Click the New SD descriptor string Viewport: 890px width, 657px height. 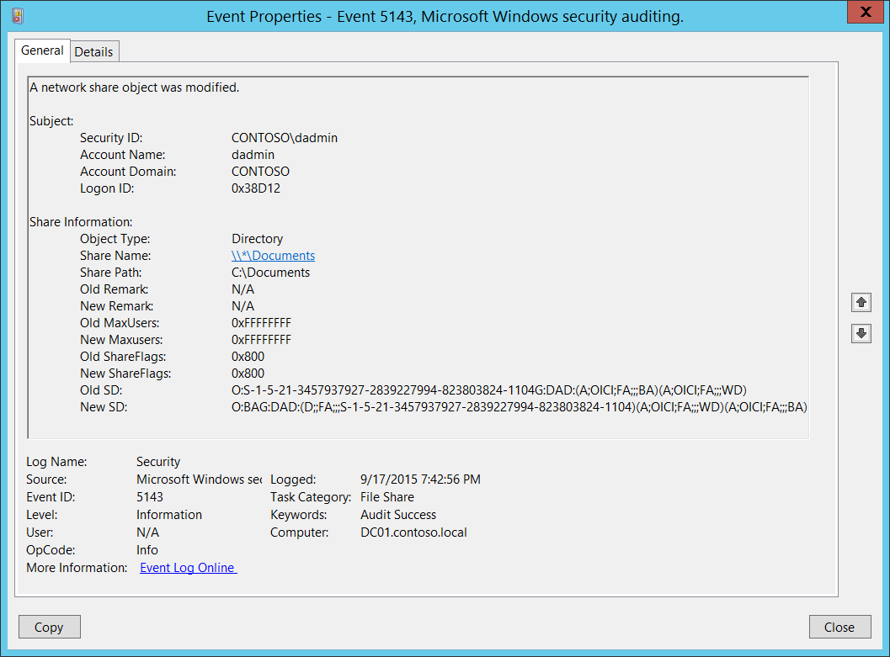[519, 407]
